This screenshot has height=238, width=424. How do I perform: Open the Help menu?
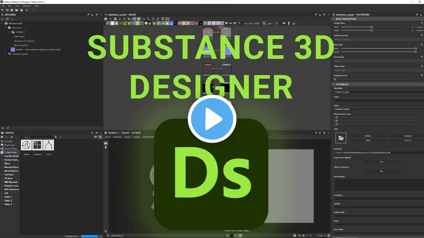pos(36,6)
